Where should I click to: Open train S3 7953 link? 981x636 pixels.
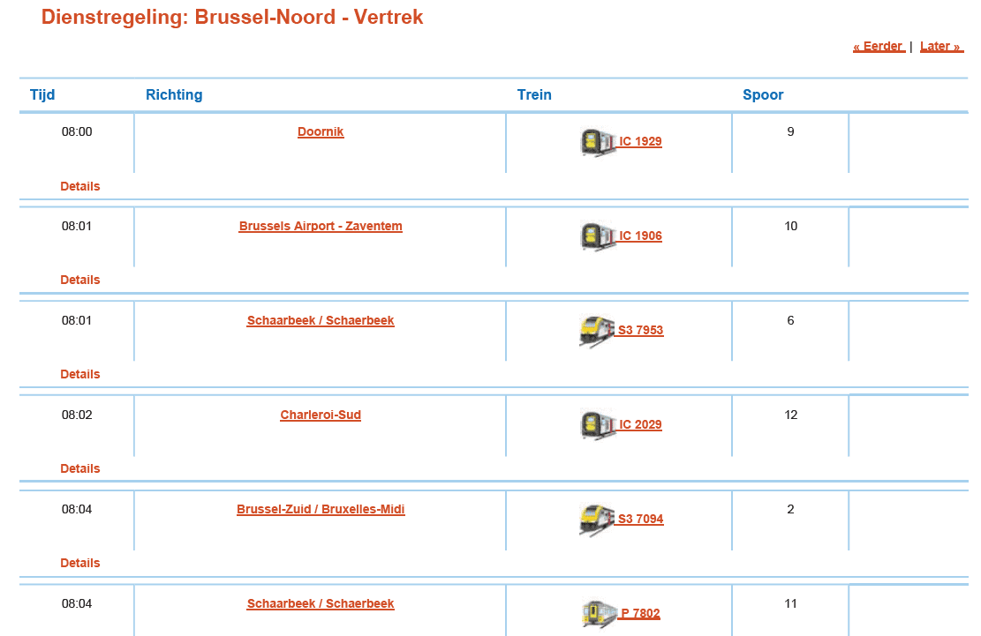tap(640, 330)
